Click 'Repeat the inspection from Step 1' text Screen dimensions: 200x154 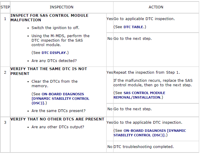(x=147, y=72)
